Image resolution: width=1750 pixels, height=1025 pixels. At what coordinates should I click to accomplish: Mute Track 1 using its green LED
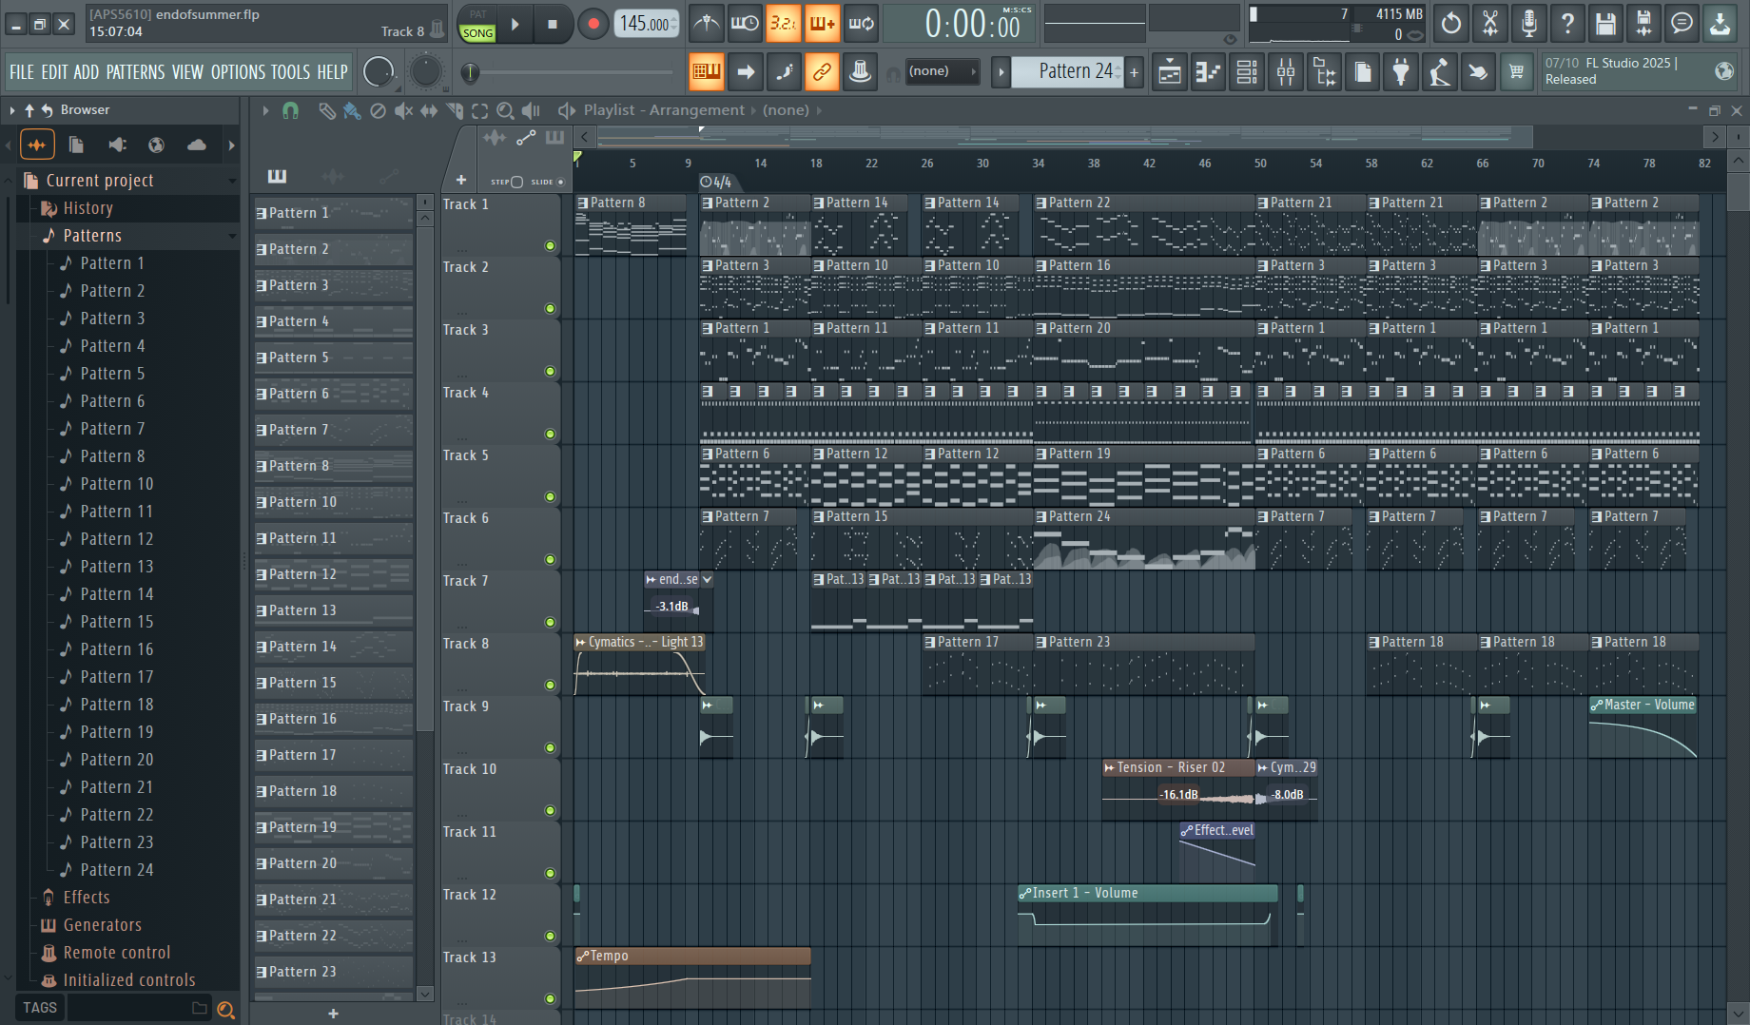(550, 246)
